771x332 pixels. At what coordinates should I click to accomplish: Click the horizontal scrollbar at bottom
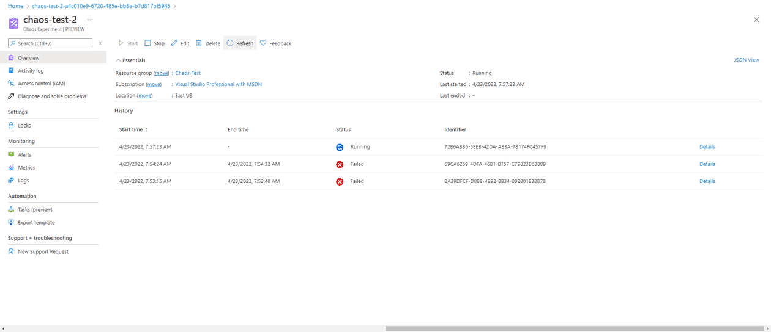(575, 328)
